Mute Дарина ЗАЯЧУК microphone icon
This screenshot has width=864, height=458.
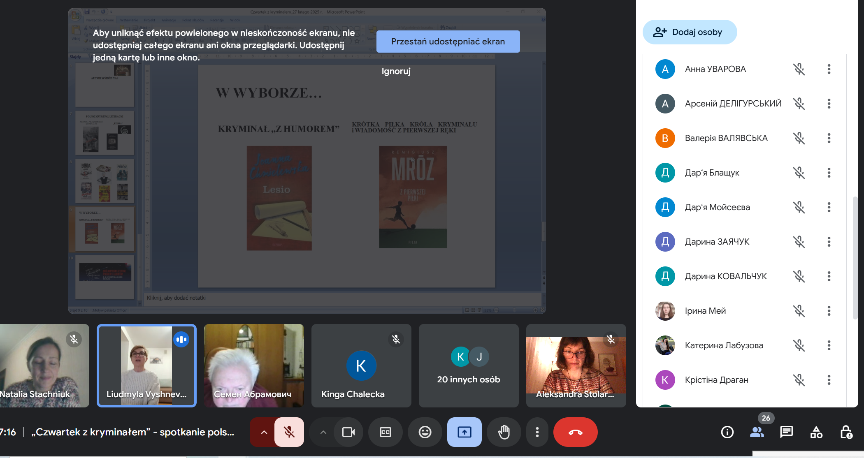pos(799,242)
